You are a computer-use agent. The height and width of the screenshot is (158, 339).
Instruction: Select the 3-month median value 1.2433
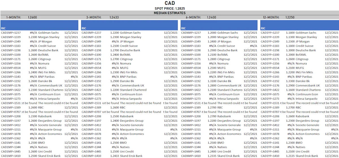[114, 17]
